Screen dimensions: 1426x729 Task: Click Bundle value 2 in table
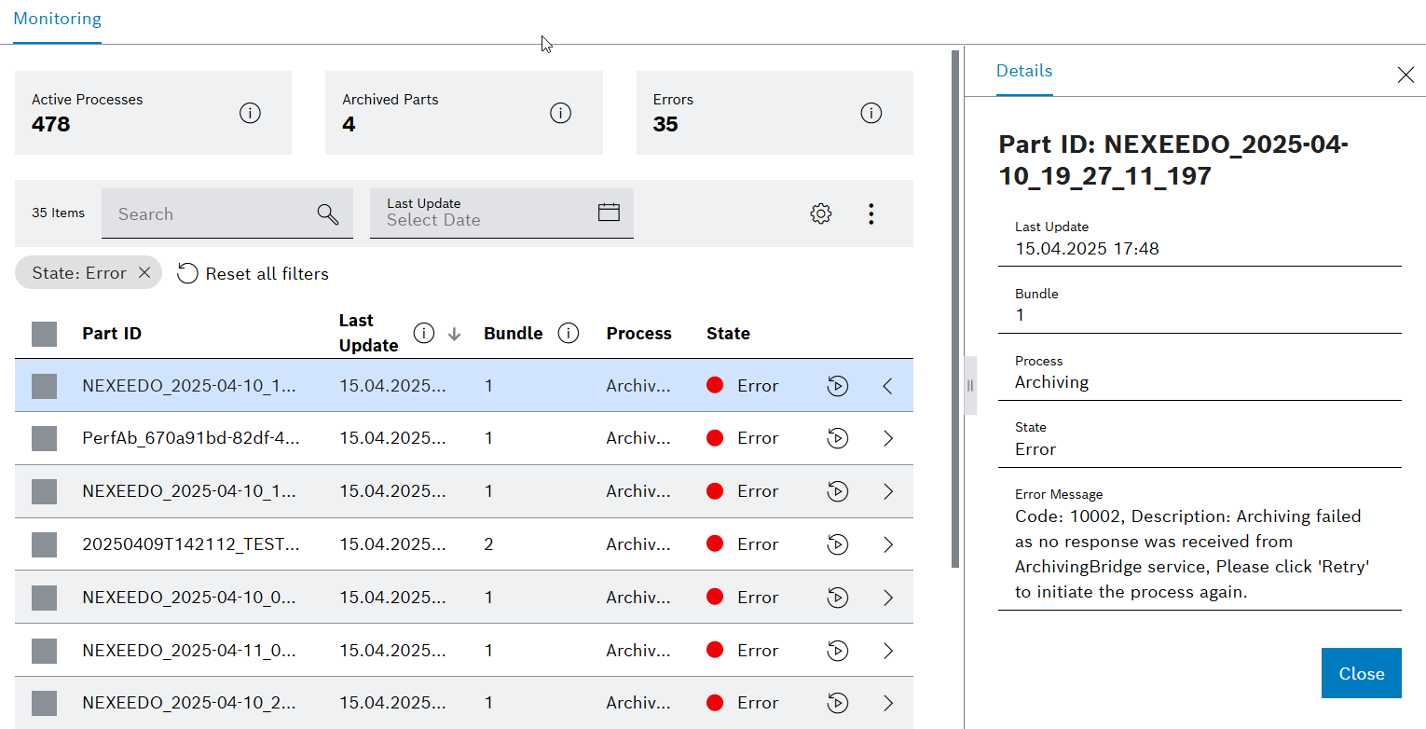[x=488, y=544]
